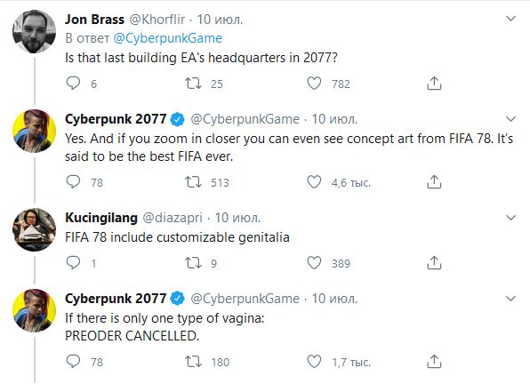This screenshot has width=530, height=384.
Task: Open Jon Brass profile name link
Action: 94,20
